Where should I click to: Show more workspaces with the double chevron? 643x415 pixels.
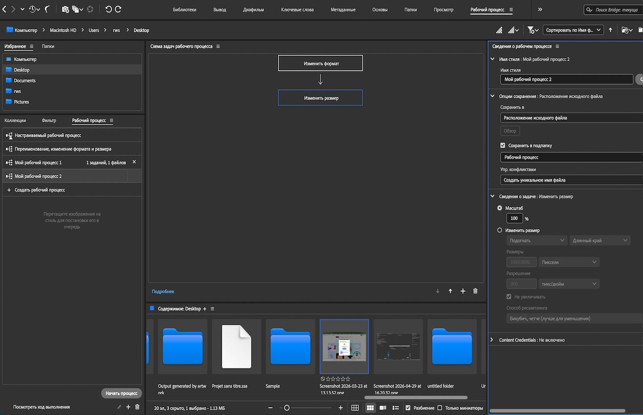(x=540, y=9)
